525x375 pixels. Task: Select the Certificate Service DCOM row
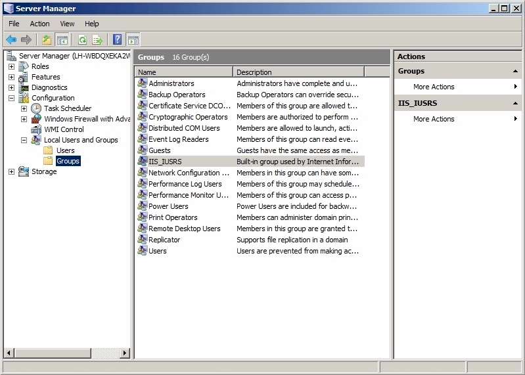[x=250, y=106]
